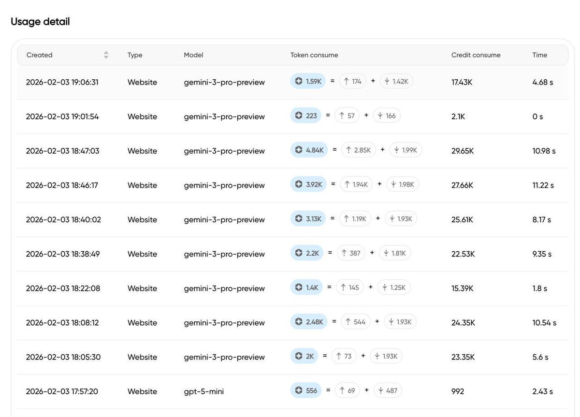This screenshot has width=580, height=417.
Task: Click time value 8.17 s
Action: tap(542, 219)
